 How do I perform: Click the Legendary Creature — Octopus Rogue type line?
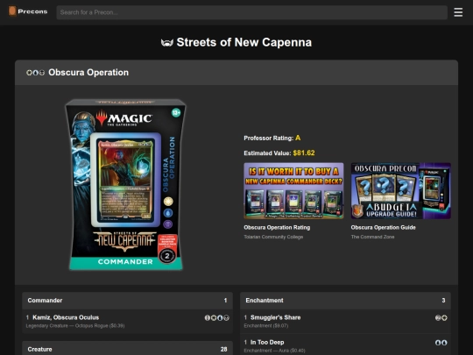pos(75,326)
